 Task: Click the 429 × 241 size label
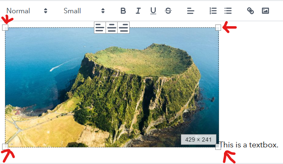(198, 140)
